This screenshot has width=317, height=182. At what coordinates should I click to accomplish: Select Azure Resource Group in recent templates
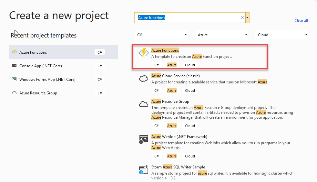point(63,93)
